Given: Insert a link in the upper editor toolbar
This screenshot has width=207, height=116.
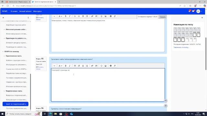Looking at the screenshot, I should click(x=92, y=16).
